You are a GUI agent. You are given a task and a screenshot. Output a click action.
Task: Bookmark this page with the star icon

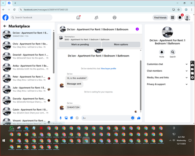click(x=179, y=9)
